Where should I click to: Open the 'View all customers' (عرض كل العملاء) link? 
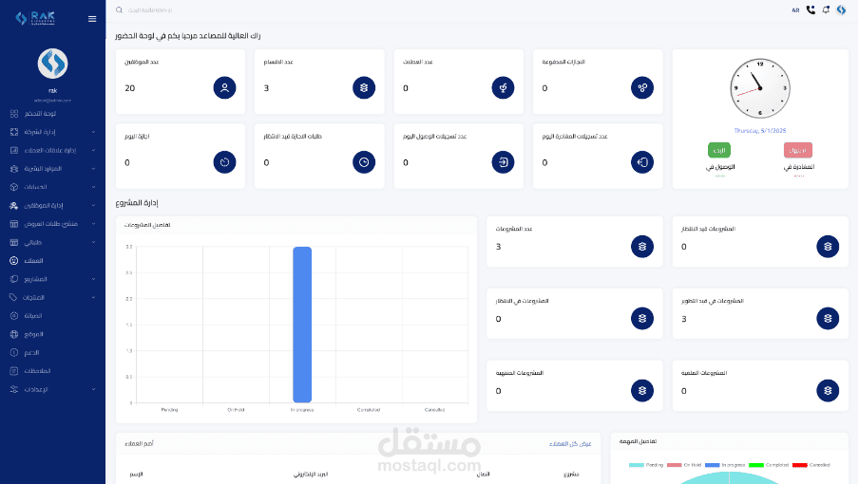click(570, 443)
